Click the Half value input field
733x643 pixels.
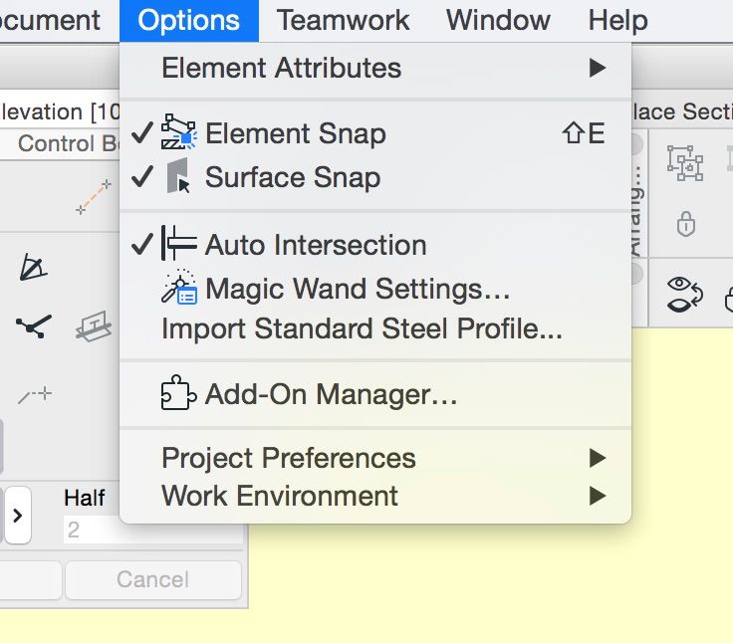pyautogui.click(x=147, y=530)
